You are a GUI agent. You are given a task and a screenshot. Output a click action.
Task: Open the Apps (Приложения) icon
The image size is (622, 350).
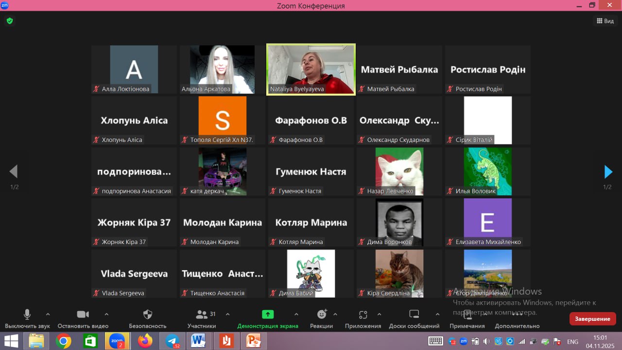point(363,315)
